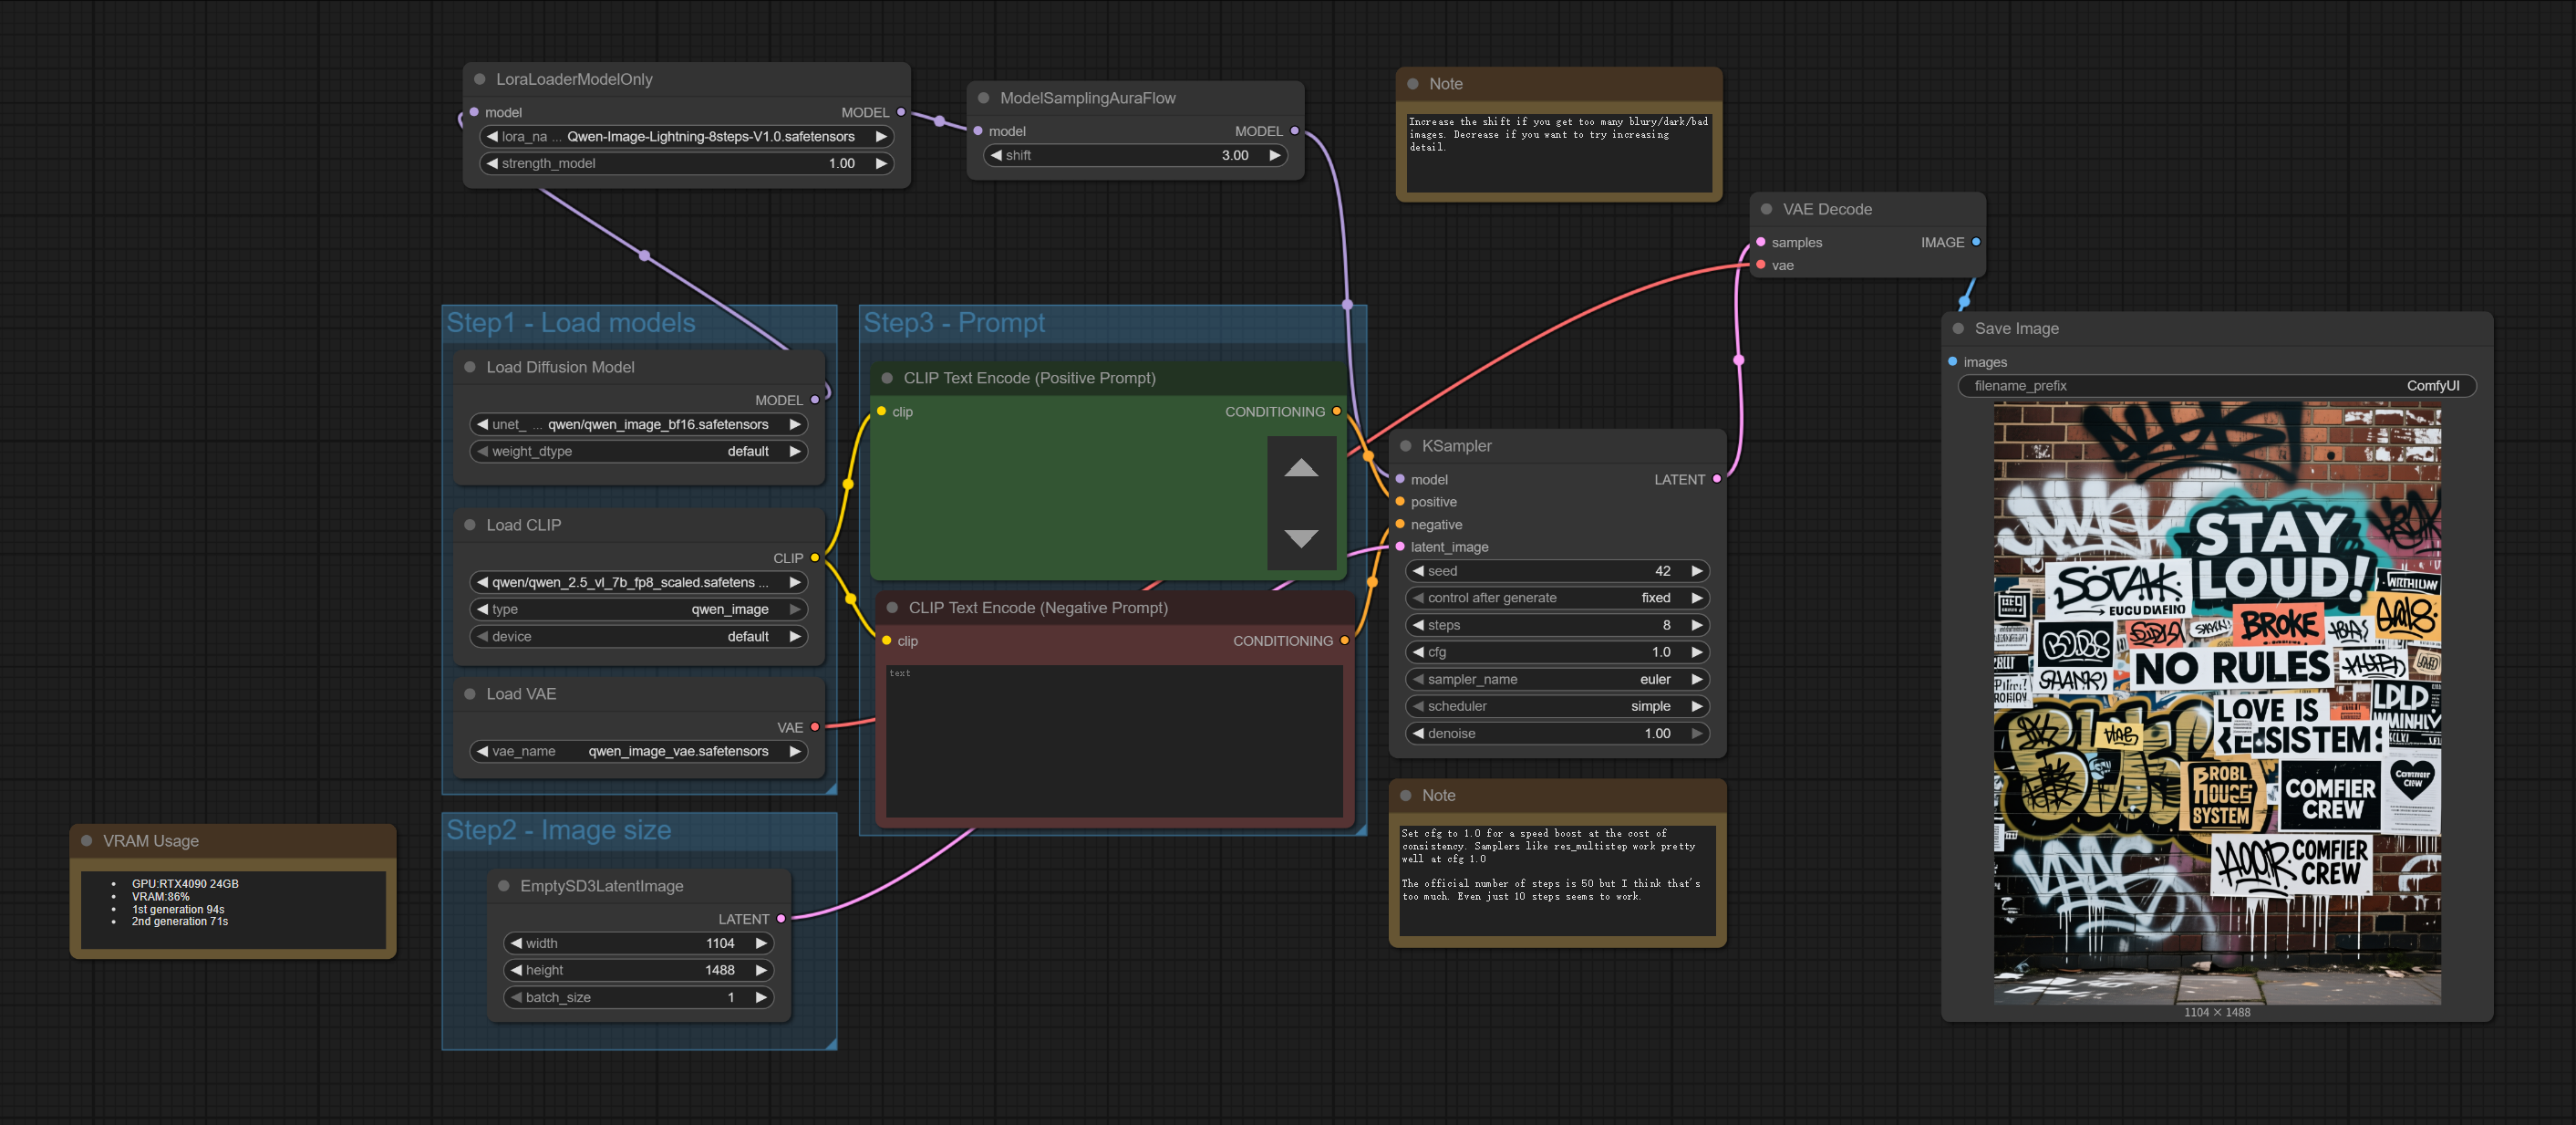2576x1125 pixels.
Task: Decrease seed with left arrow
Action: point(1418,570)
